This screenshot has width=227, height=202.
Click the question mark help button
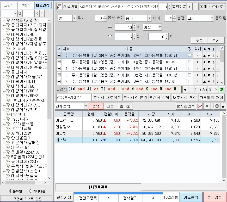(x=216, y=89)
